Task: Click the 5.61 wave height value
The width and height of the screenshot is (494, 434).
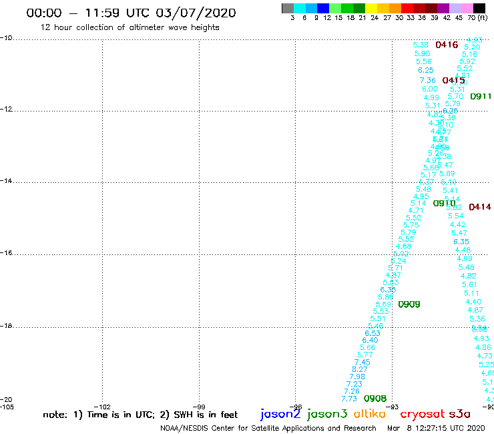Action: [x=469, y=284]
